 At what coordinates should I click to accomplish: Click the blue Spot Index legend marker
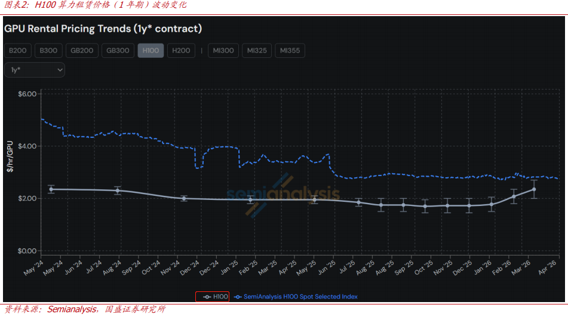coord(238,297)
